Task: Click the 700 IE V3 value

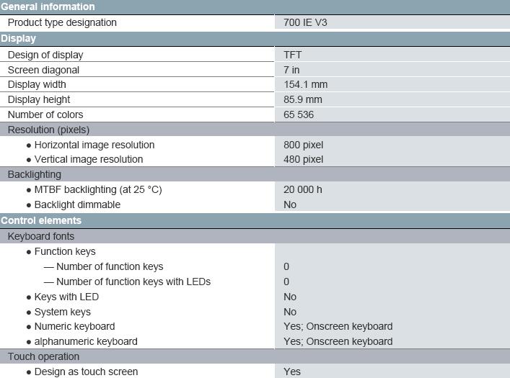Action: (x=305, y=22)
